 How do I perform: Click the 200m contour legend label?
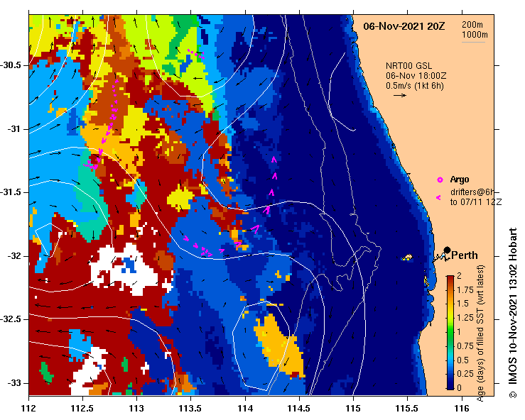click(x=472, y=24)
